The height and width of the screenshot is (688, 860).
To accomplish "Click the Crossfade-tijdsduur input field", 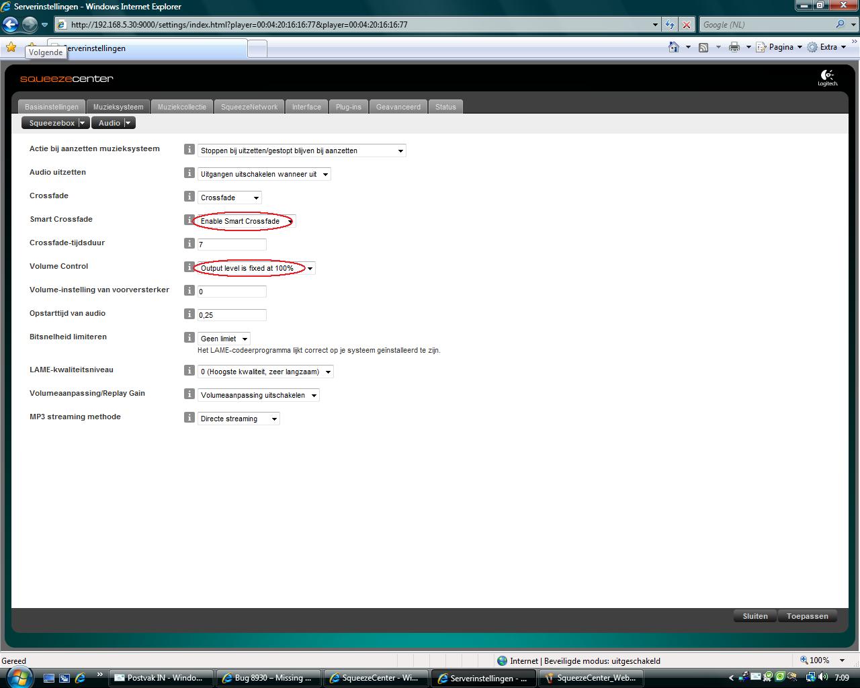I will pos(232,245).
